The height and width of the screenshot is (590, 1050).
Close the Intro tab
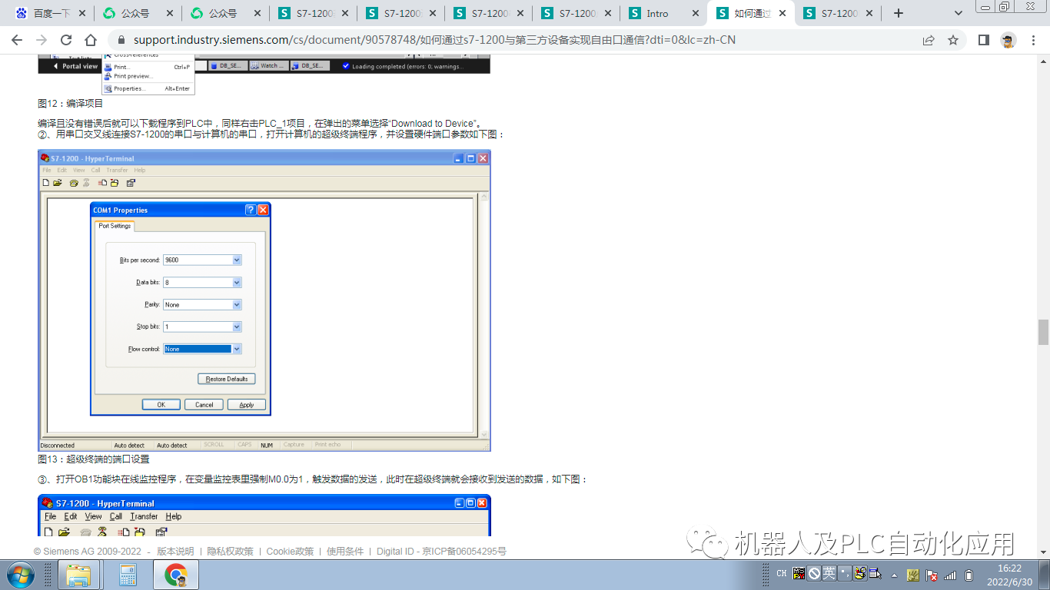pos(696,13)
